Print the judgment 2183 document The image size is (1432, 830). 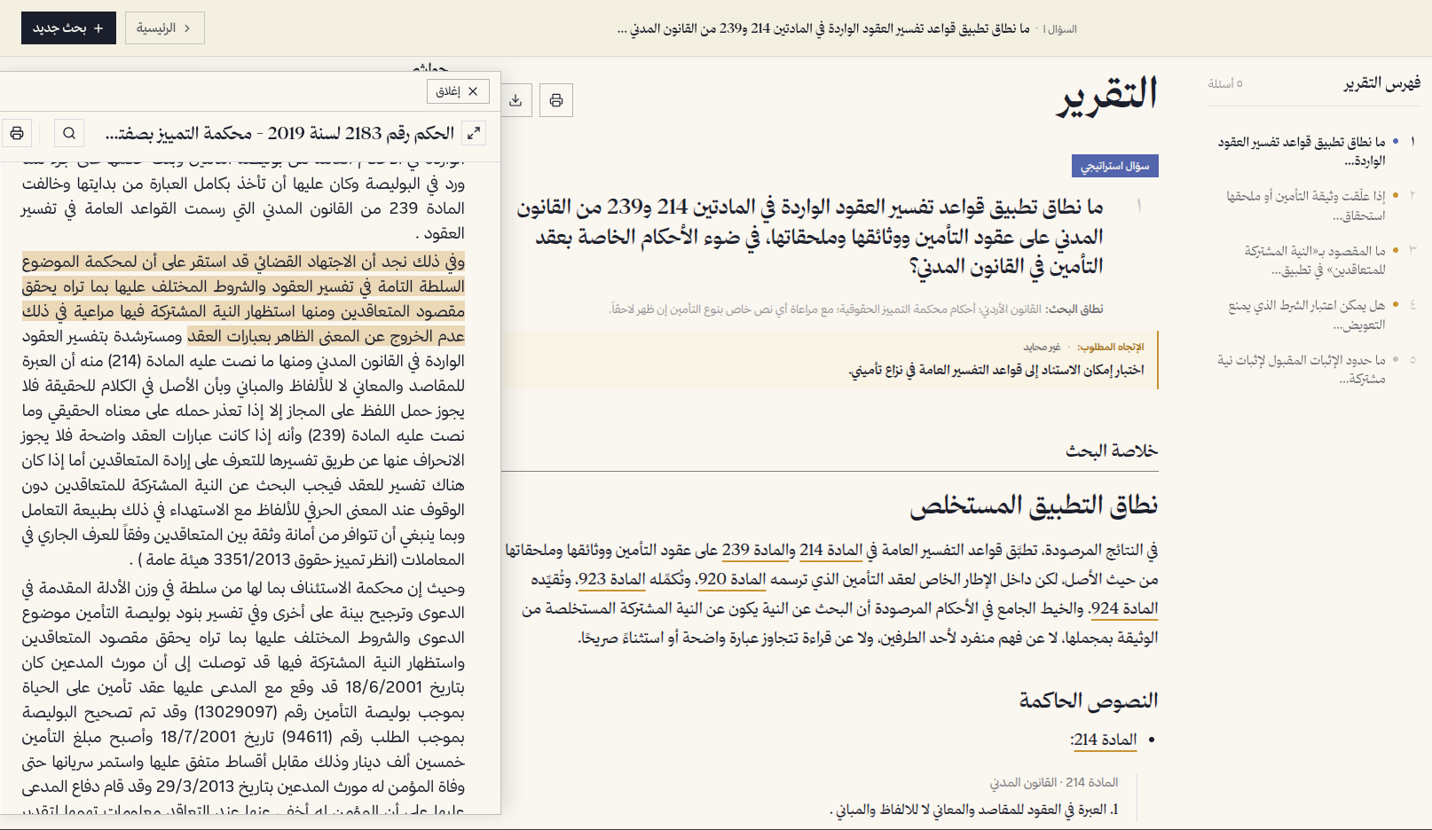click(17, 133)
